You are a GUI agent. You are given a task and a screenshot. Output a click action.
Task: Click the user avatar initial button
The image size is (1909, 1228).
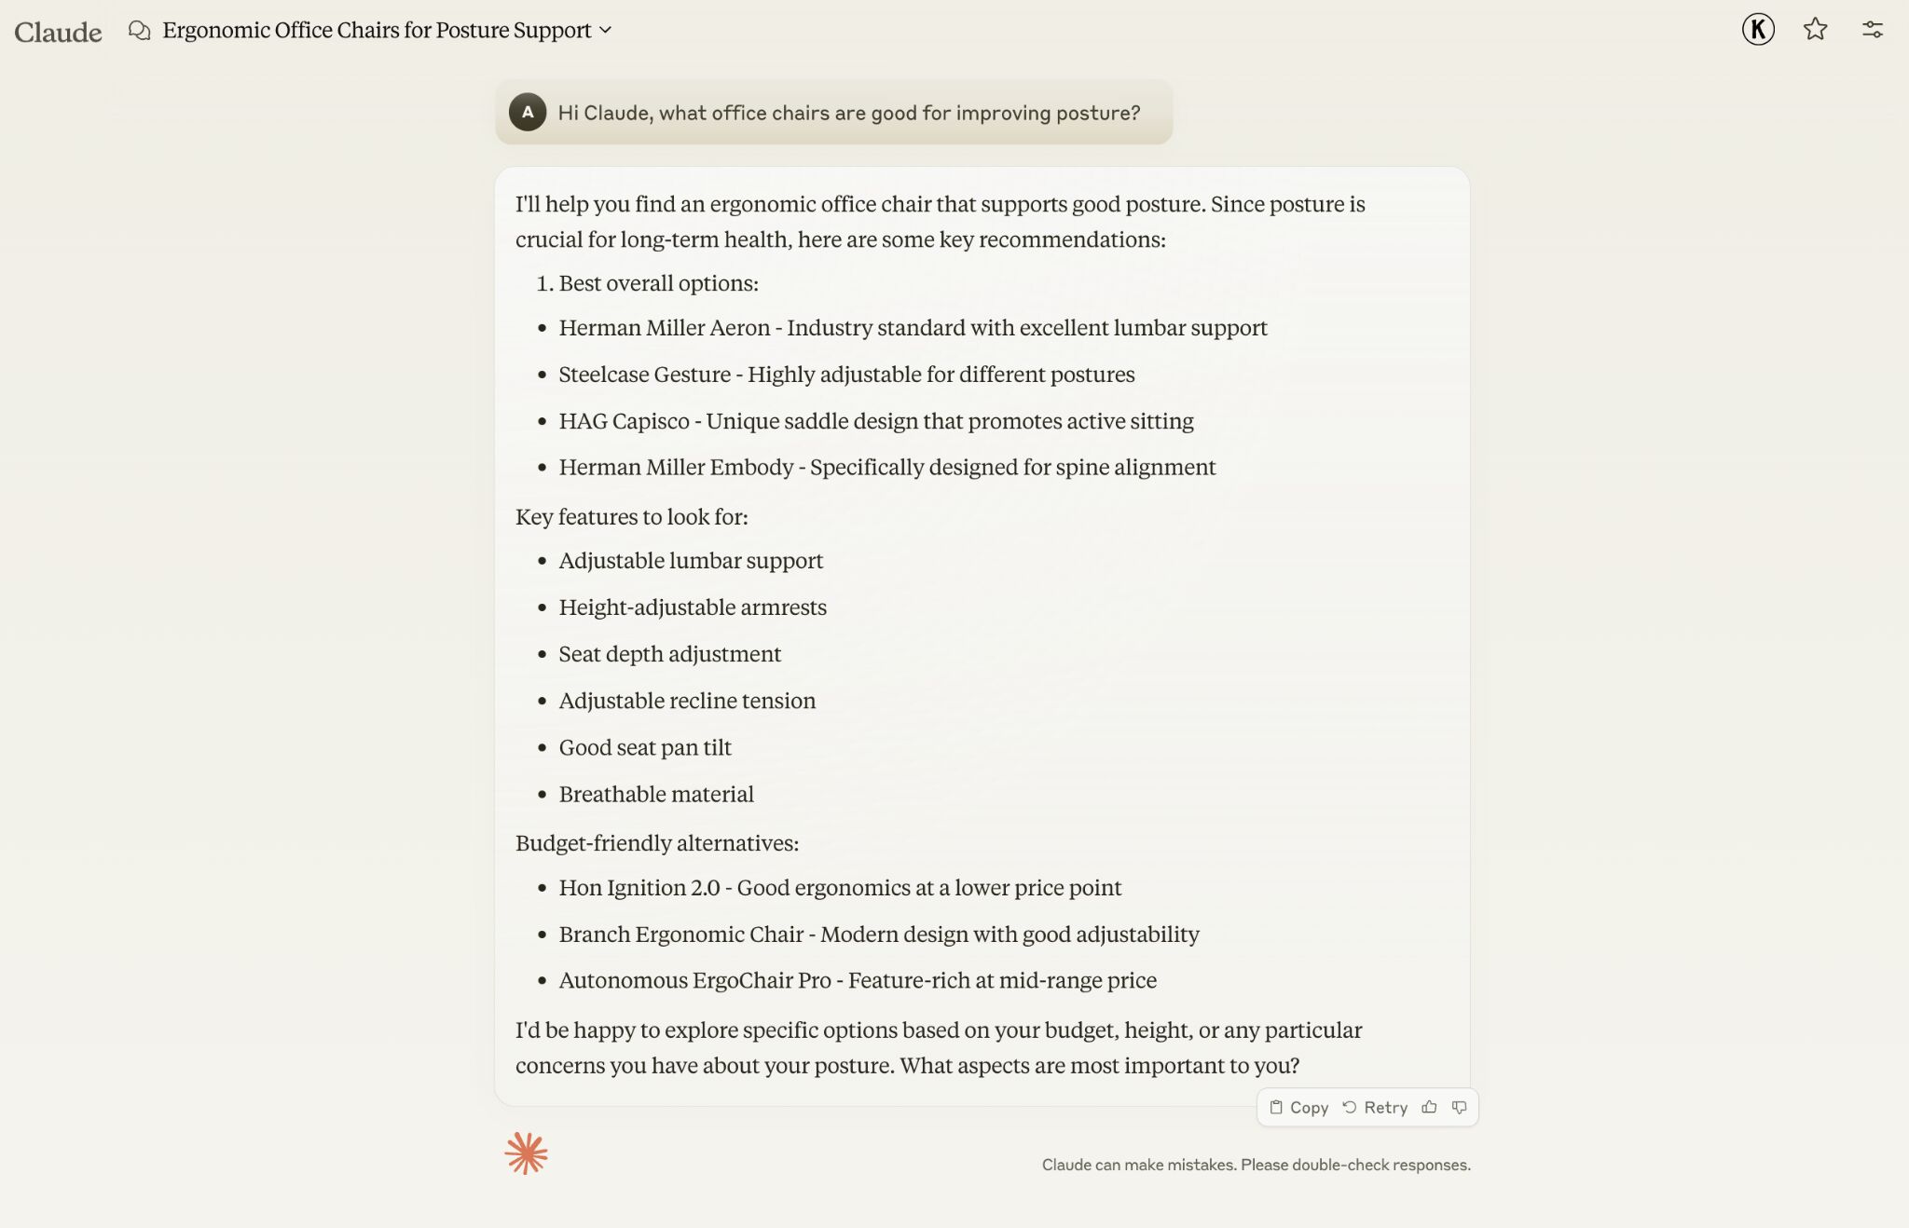point(1757,28)
